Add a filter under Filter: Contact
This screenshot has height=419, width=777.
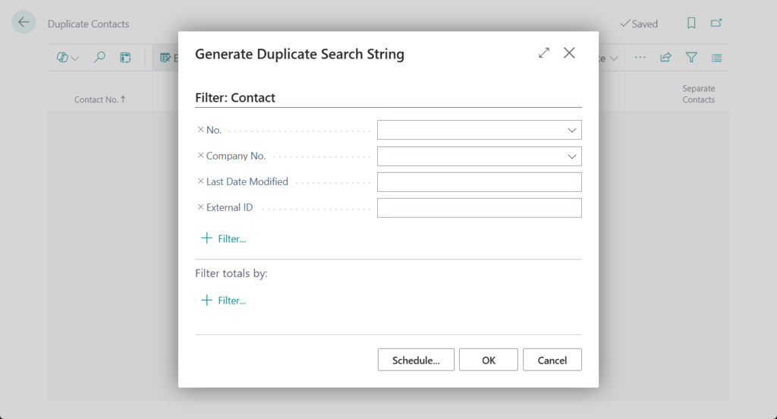click(x=224, y=238)
